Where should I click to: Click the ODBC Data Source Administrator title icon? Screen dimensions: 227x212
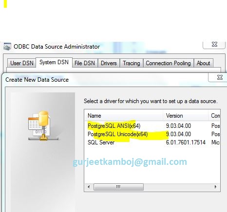tap(7, 47)
